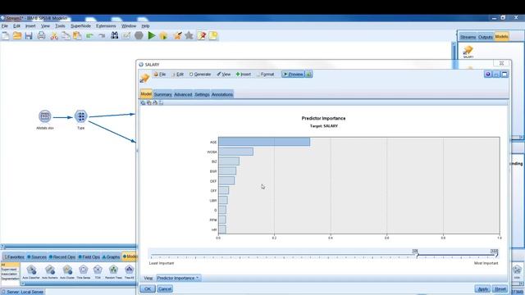Viewport: 525px width, 295px height.
Task: Search nodes with the binoculars icon
Action: [x=115, y=35]
